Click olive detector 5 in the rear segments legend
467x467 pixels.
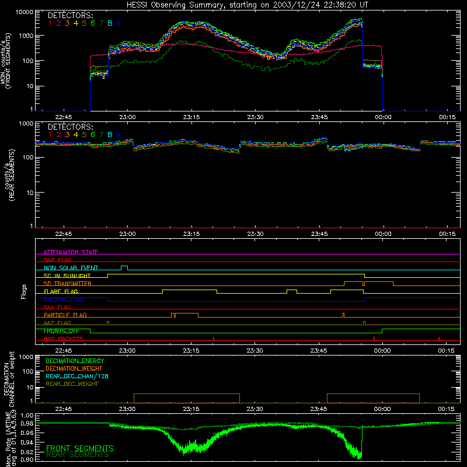pyautogui.click(x=84, y=135)
